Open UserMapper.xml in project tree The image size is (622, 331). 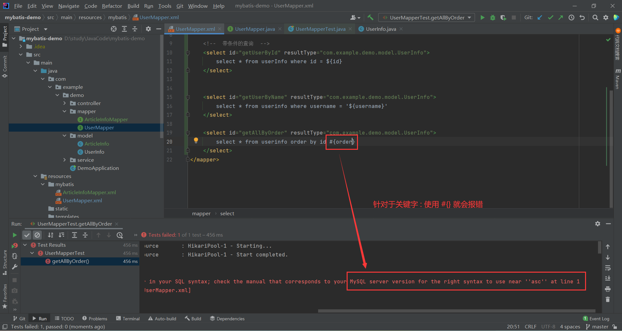point(82,200)
